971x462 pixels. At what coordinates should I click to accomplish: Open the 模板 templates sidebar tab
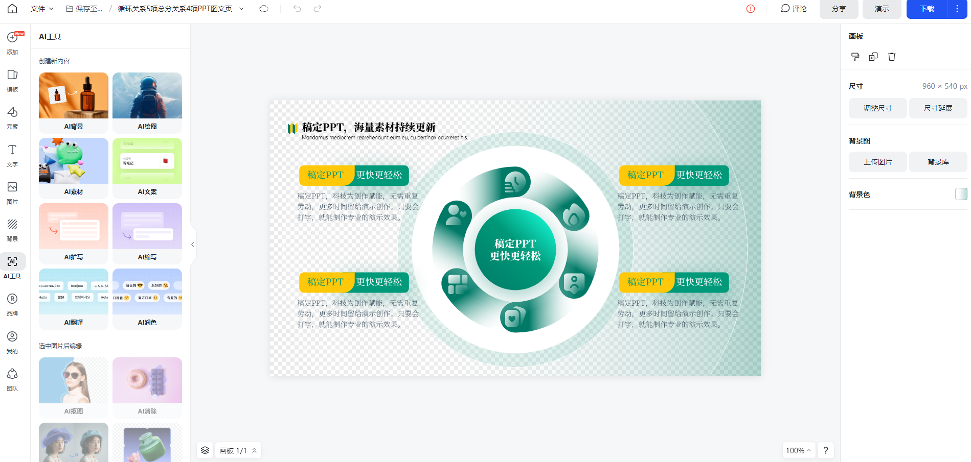pyautogui.click(x=12, y=81)
